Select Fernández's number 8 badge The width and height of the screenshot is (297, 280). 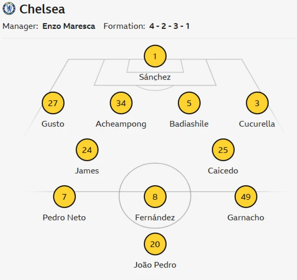(x=155, y=197)
